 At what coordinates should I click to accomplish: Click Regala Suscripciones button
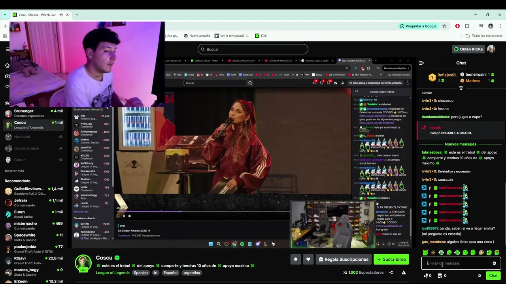pos(343,260)
